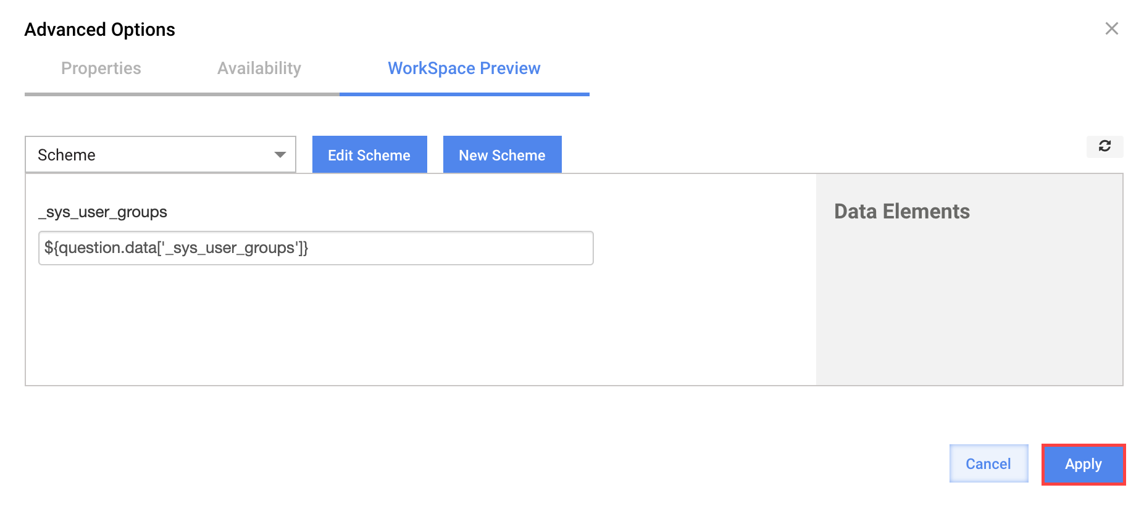
Task: Switch to the Availability tab
Action: [259, 68]
